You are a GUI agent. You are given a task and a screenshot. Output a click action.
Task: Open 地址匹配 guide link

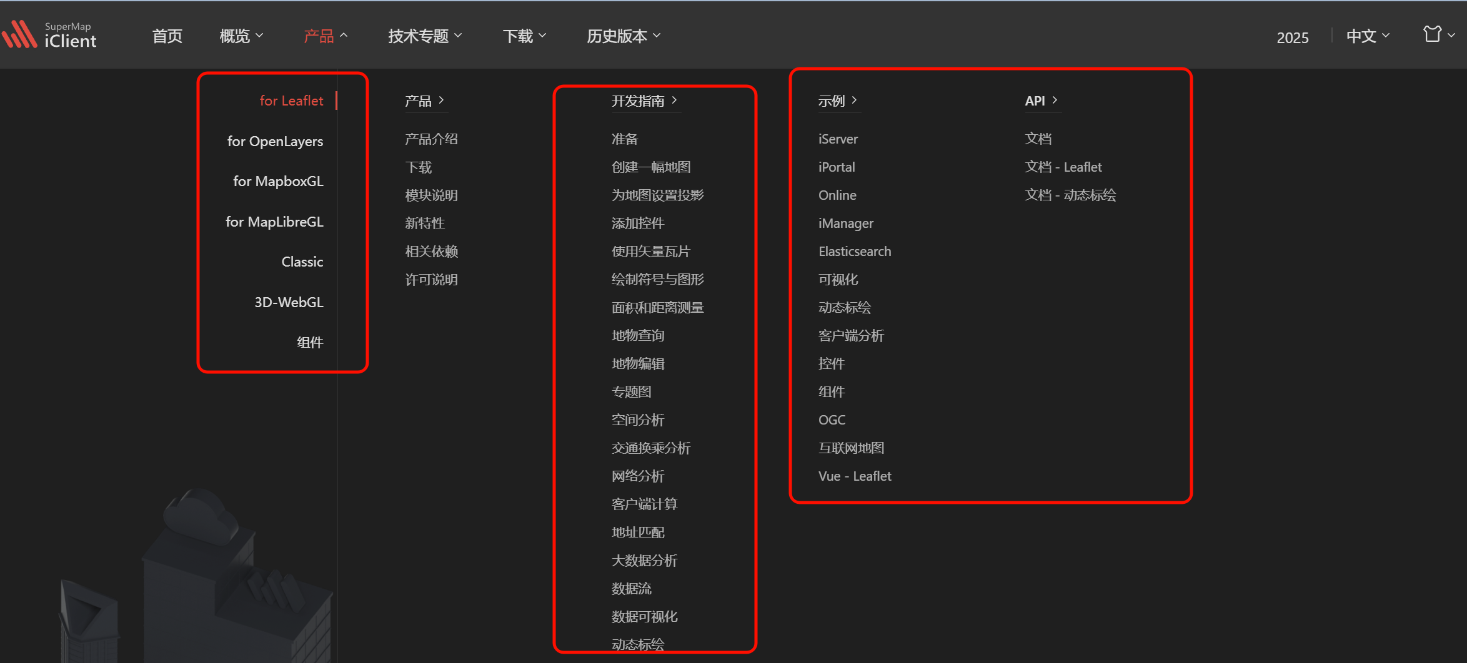637,532
